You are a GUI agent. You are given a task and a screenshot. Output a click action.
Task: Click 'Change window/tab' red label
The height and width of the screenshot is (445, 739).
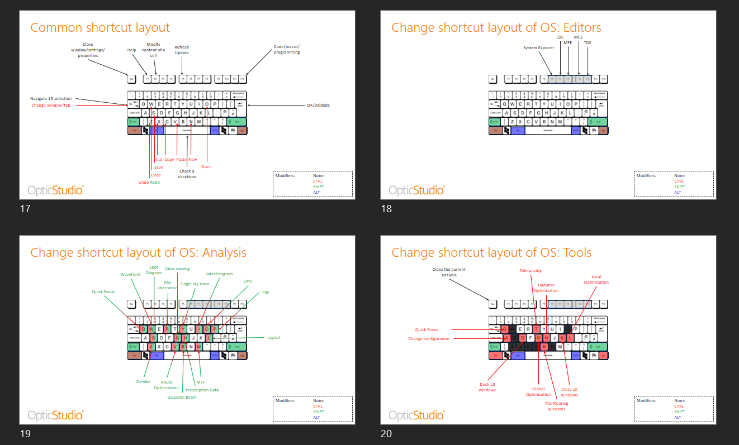[x=51, y=105]
